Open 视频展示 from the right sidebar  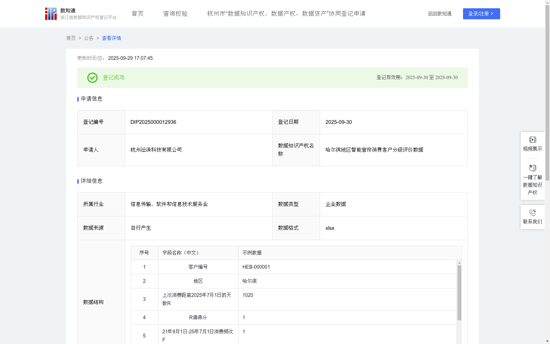[532, 143]
